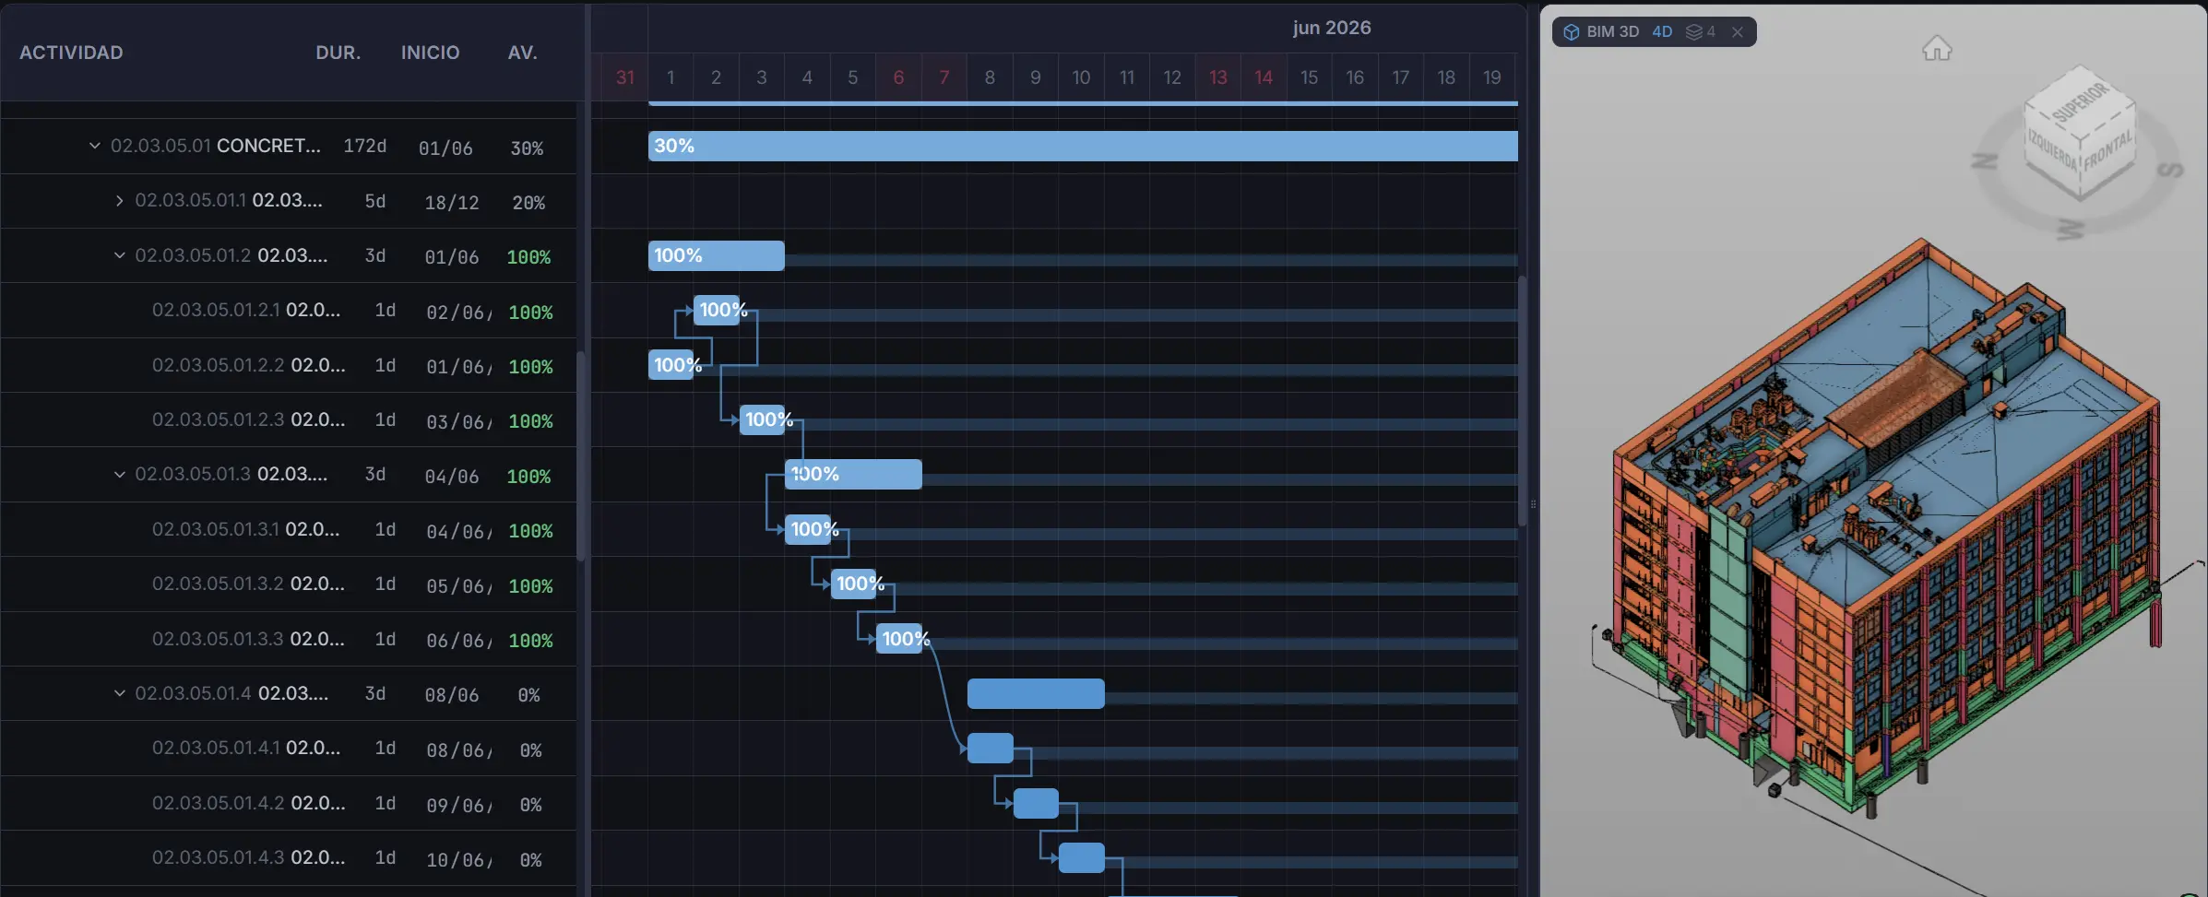Select activity 02.03.05.01.3.2 row
Screen dimensions: 2208x897
288,584
